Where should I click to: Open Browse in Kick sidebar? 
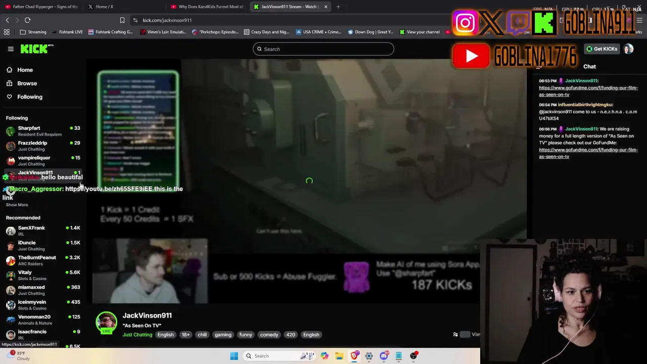point(27,83)
